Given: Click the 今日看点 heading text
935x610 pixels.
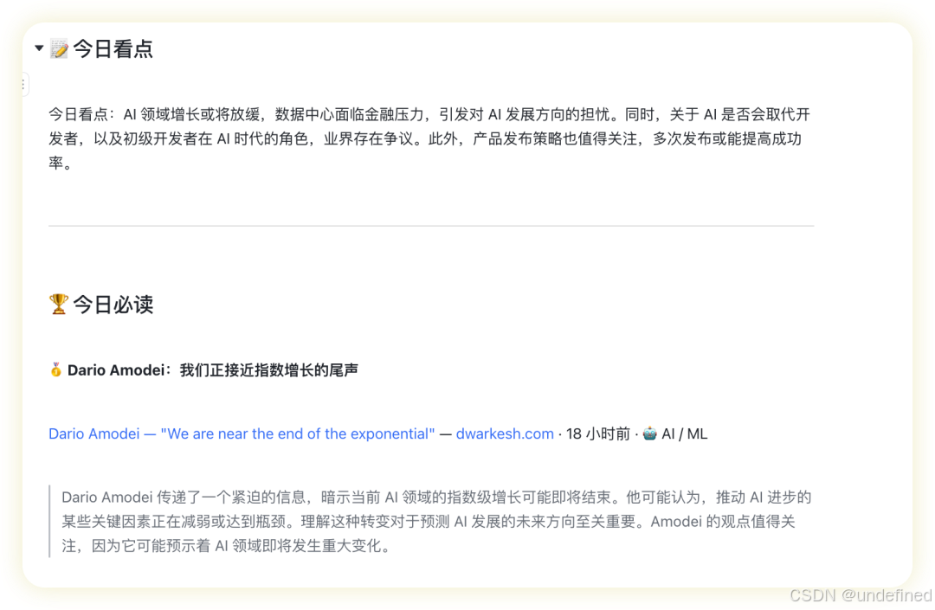Looking at the screenshot, I should coord(113,48).
